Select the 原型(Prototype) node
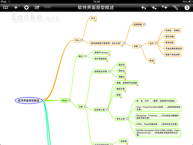The height and width of the screenshot is (145, 193). coord(102,53)
